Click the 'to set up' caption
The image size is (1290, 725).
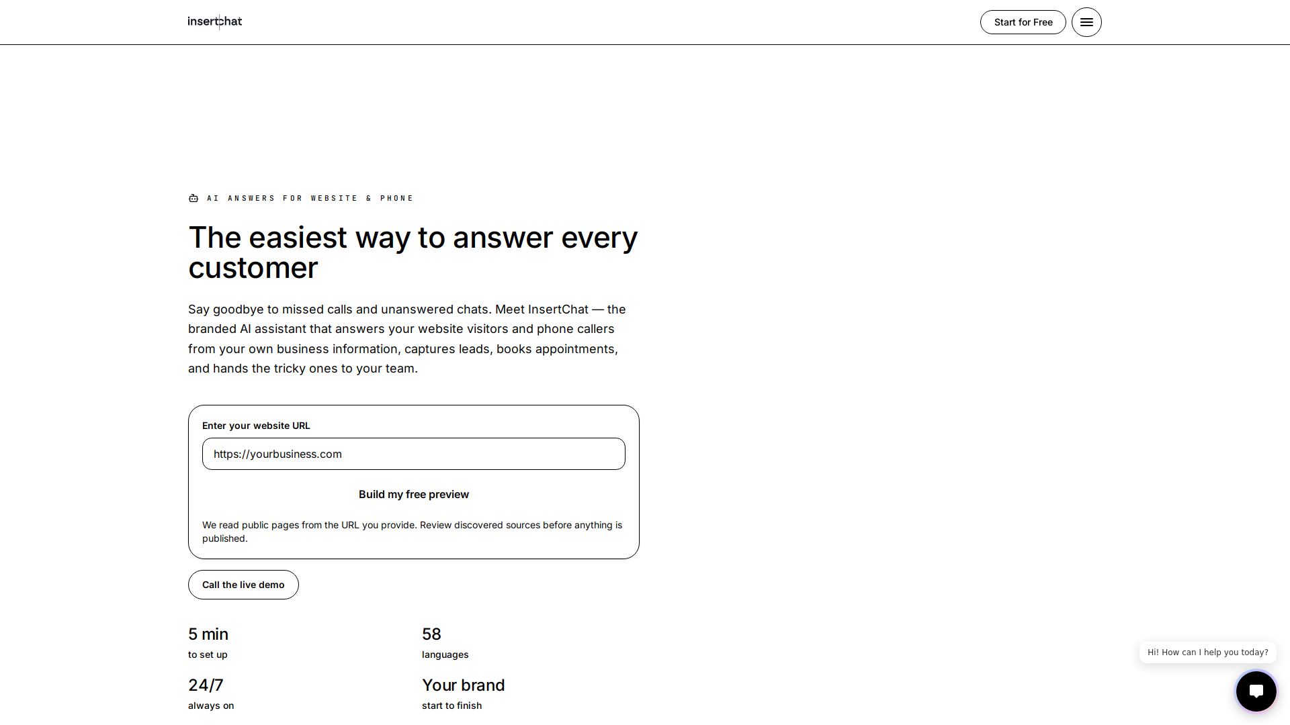click(x=208, y=655)
